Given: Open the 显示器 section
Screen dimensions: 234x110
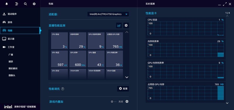Looking at the screenshot, I should [20, 39].
